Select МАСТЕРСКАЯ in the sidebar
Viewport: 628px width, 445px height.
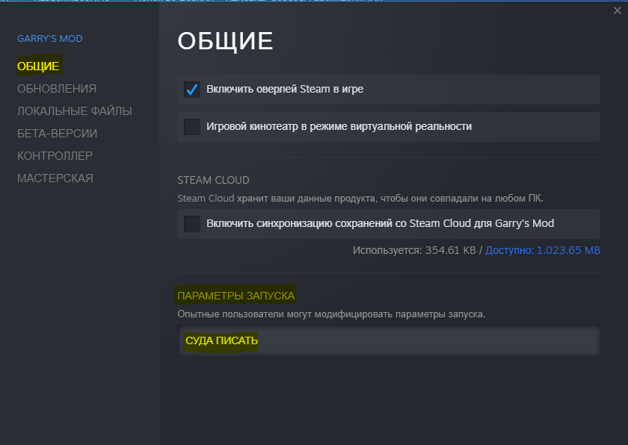tap(55, 178)
